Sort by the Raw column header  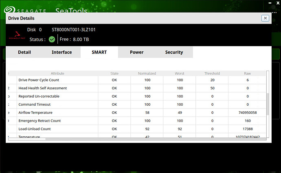coord(247,73)
